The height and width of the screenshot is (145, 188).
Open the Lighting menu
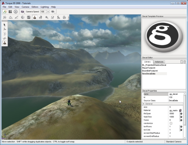(45, 7)
